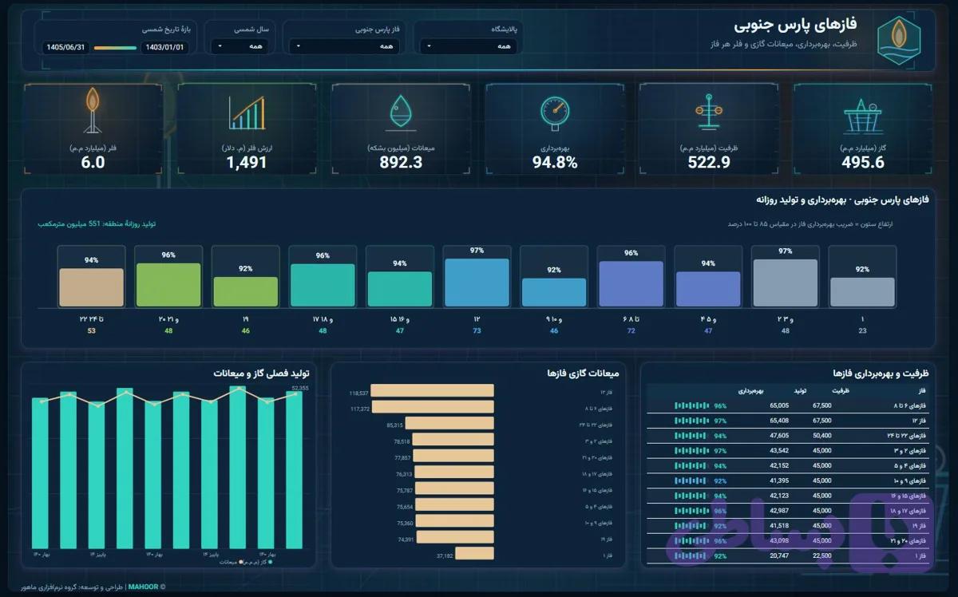Click the condensate bar labeled 78,518
958x597 pixels.
point(453,440)
